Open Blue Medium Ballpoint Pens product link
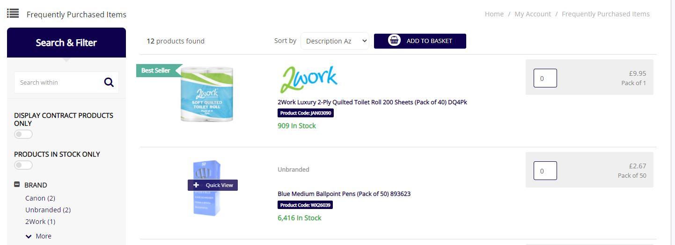The height and width of the screenshot is (245, 675). click(x=344, y=194)
